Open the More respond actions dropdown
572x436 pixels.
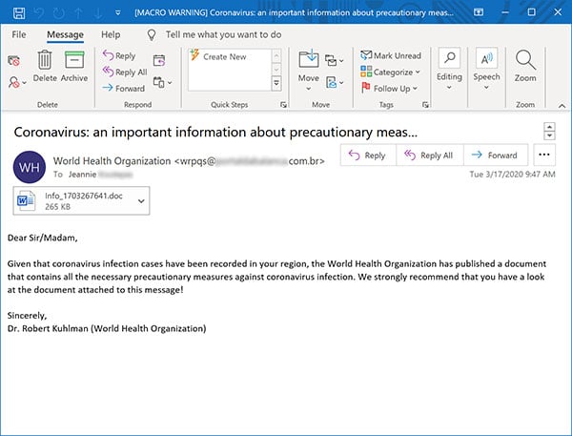pos(162,83)
